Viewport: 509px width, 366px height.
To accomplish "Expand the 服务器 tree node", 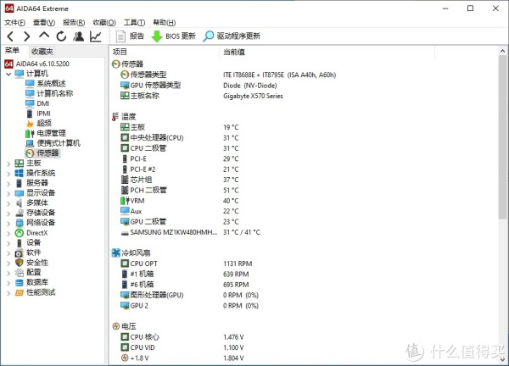I will point(8,184).
